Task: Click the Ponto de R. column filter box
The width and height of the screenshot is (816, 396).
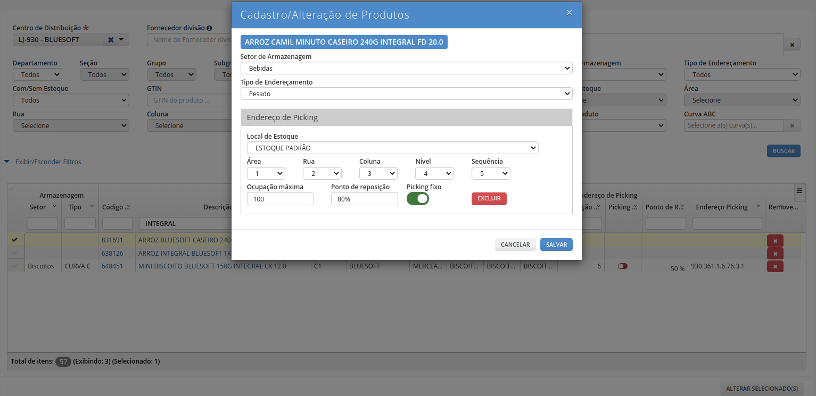Action: pyautogui.click(x=666, y=223)
